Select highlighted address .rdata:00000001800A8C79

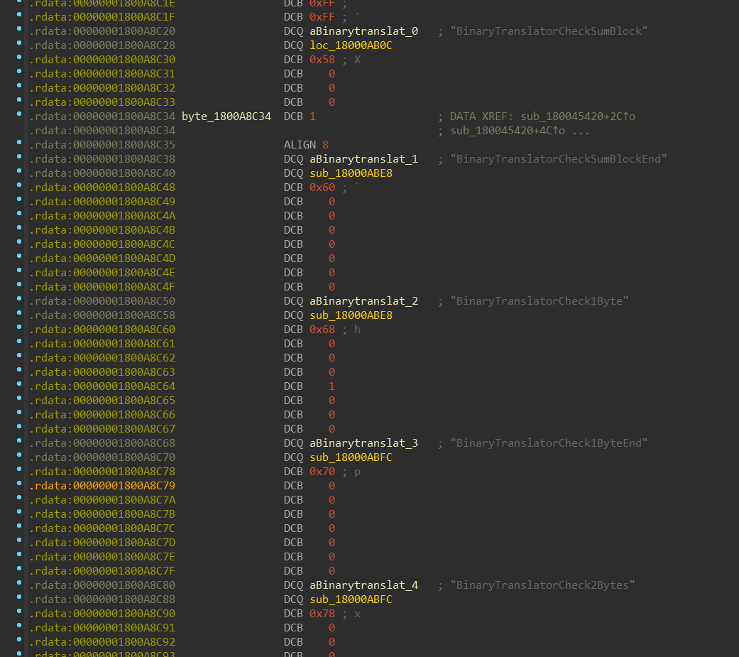(x=102, y=486)
